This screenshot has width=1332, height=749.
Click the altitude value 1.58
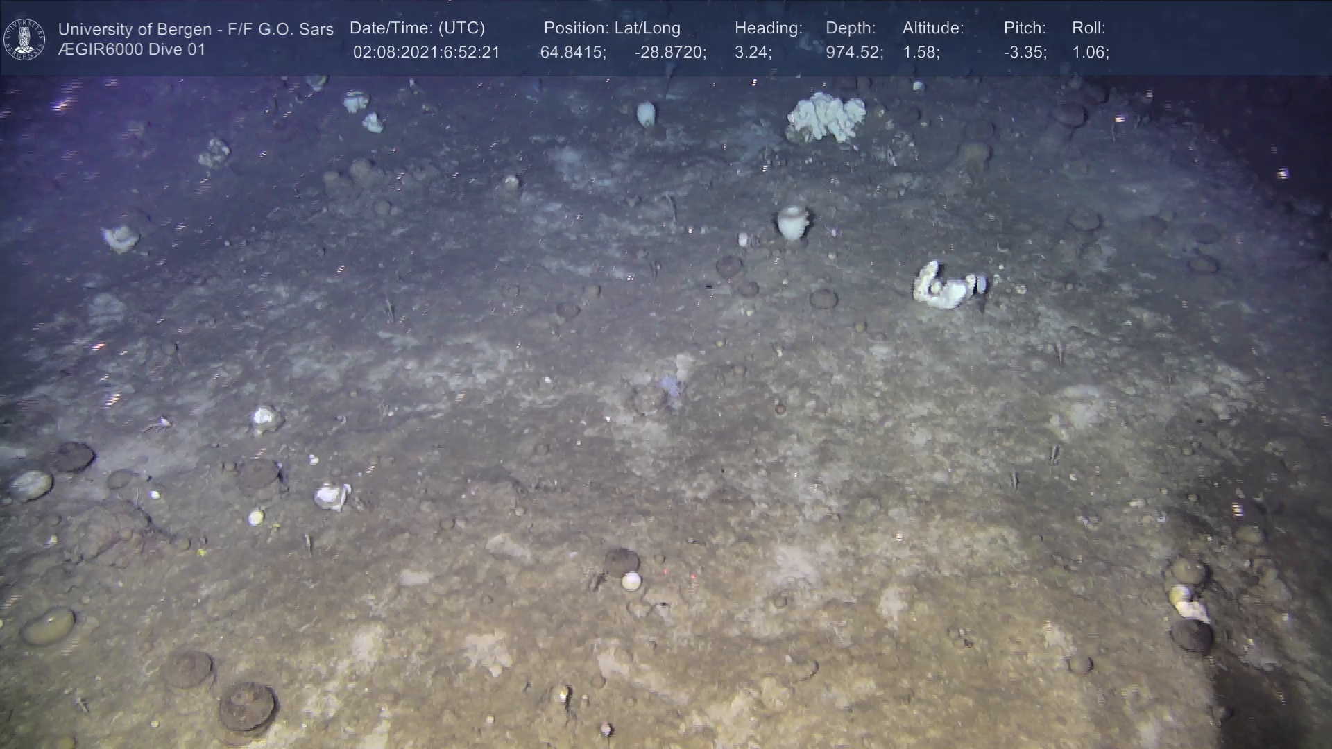(921, 52)
